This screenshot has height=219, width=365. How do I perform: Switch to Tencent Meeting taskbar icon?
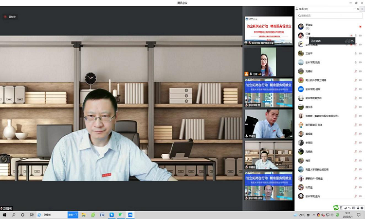(130, 215)
